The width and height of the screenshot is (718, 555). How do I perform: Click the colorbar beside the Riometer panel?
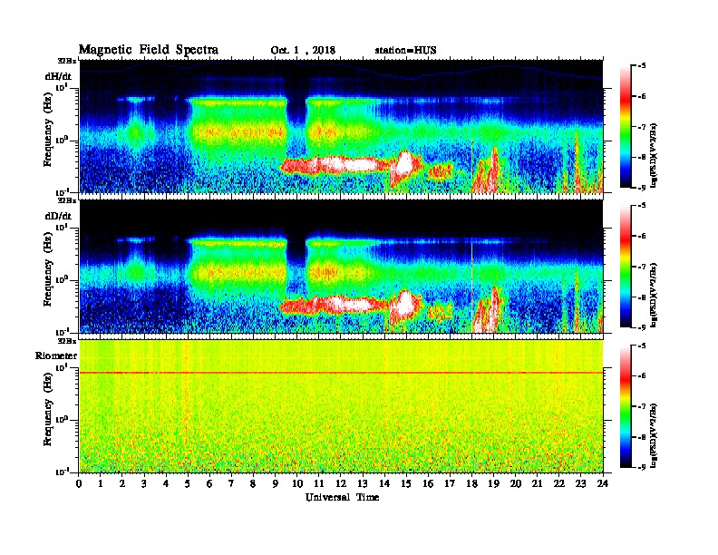click(625, 406)
